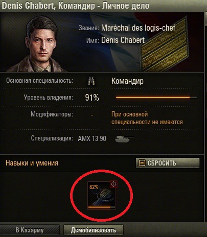Image resolution: width=207 pixels, height=237 pixels.
Task: Send crew member to barracks with В Казарму
Action: [30, 230]
